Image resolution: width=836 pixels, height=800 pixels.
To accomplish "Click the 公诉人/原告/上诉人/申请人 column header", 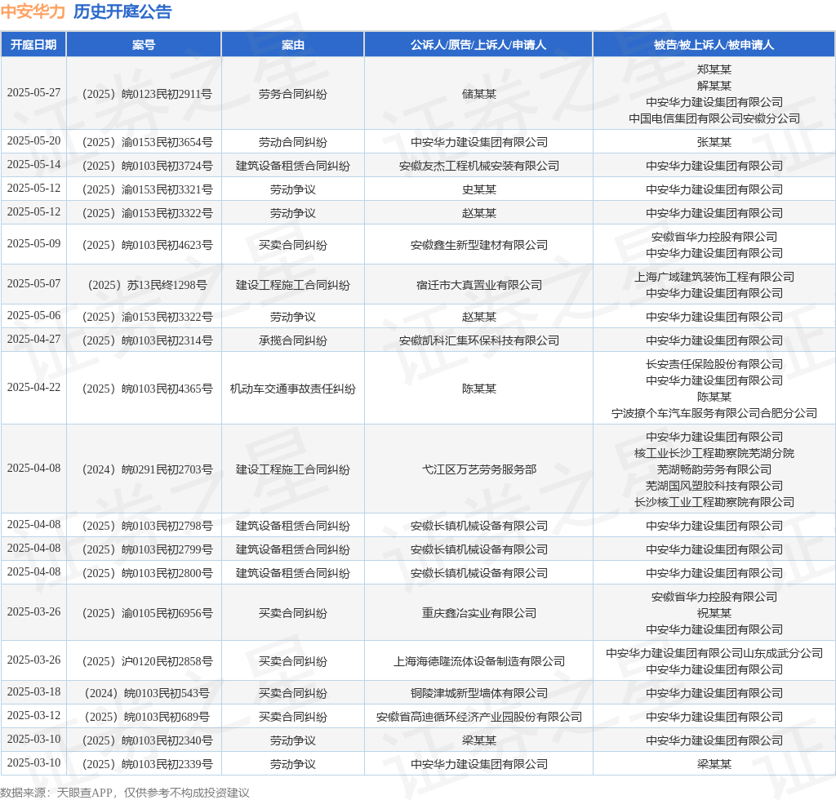I will coord(478,45).
